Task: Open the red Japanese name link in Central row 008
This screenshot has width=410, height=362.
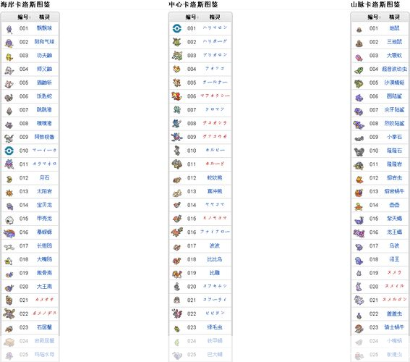Action: point(215,123)
